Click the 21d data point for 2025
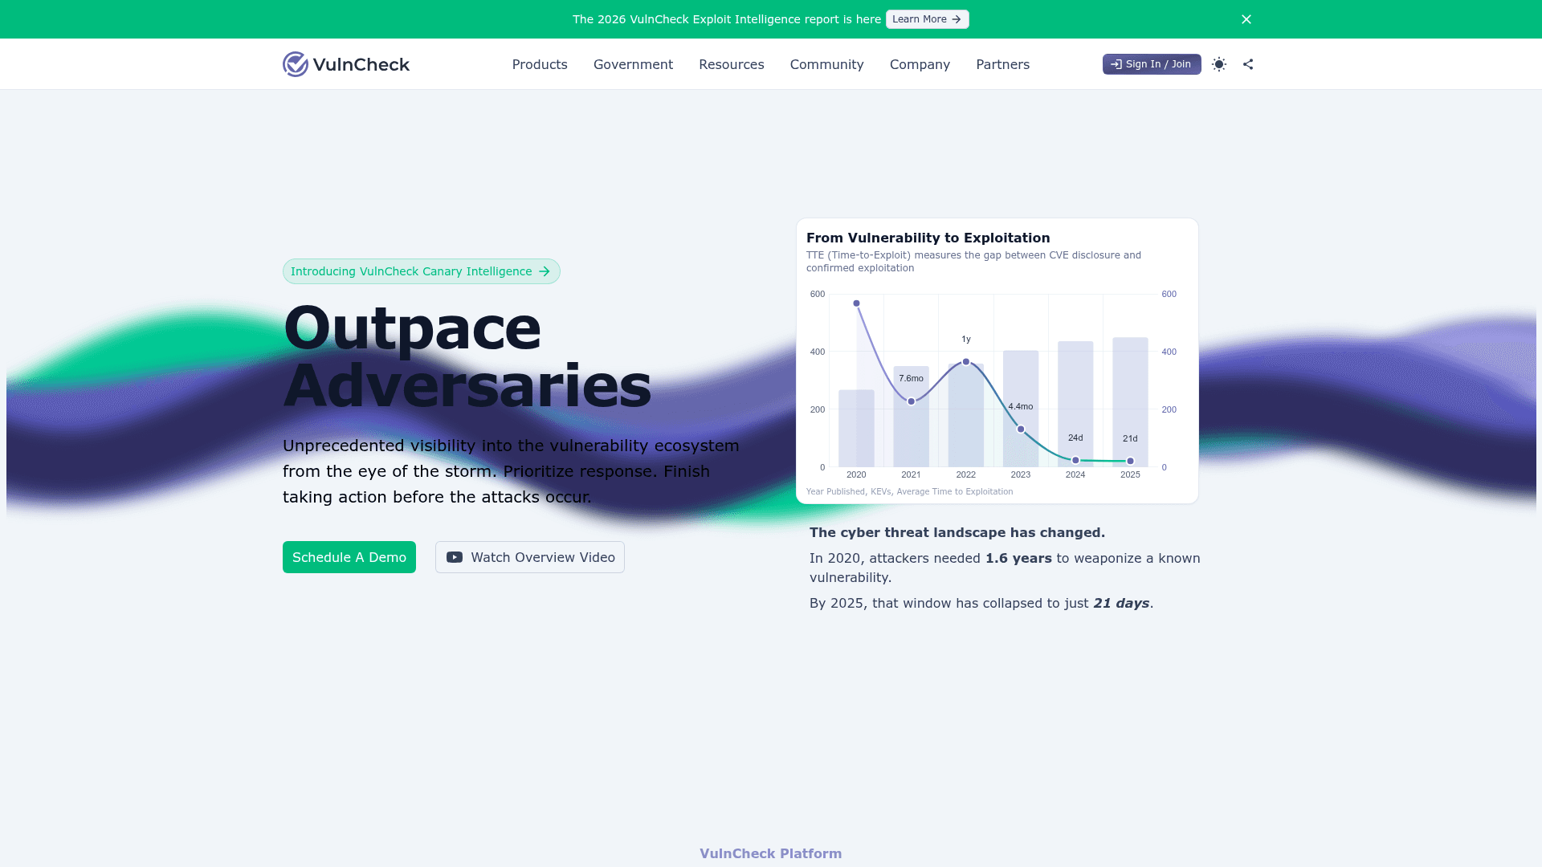Viewport: 1542px width, 867px height. click(x=1130, y=461)
